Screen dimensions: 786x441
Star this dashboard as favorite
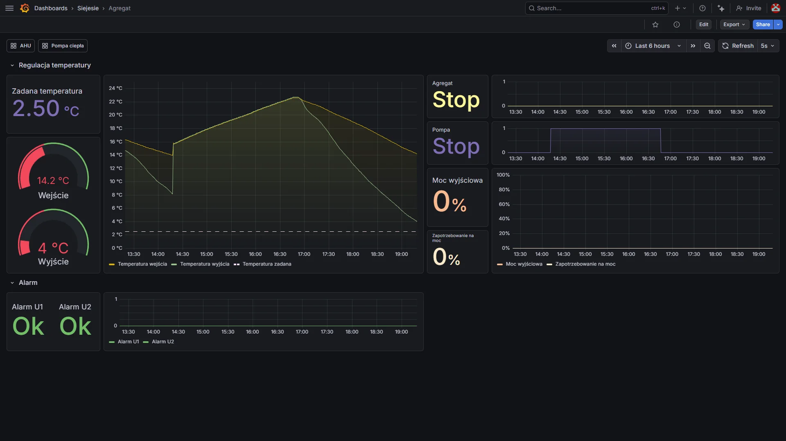(655, 25)
